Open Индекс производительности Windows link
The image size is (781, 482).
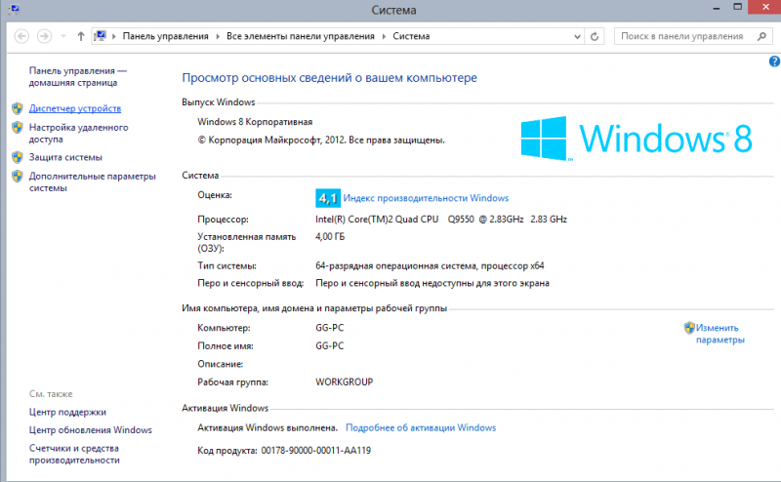coord(426,198)
